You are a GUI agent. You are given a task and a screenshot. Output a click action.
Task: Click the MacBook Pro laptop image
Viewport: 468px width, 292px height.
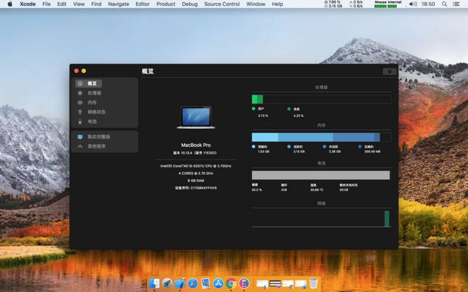(x=196, y=117)
